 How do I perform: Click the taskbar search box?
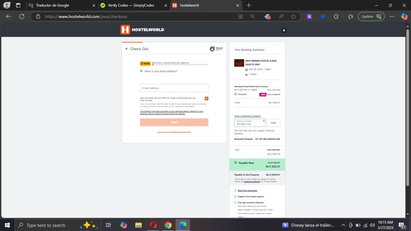click(58, 225)
